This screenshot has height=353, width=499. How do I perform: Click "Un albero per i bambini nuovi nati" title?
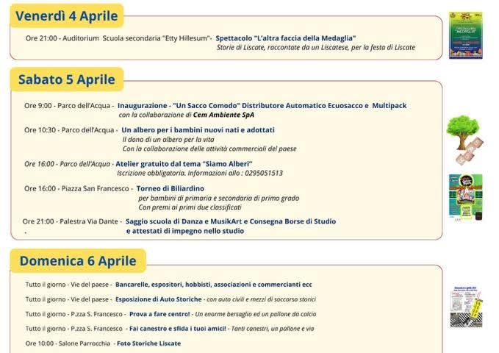coord(198,130)
